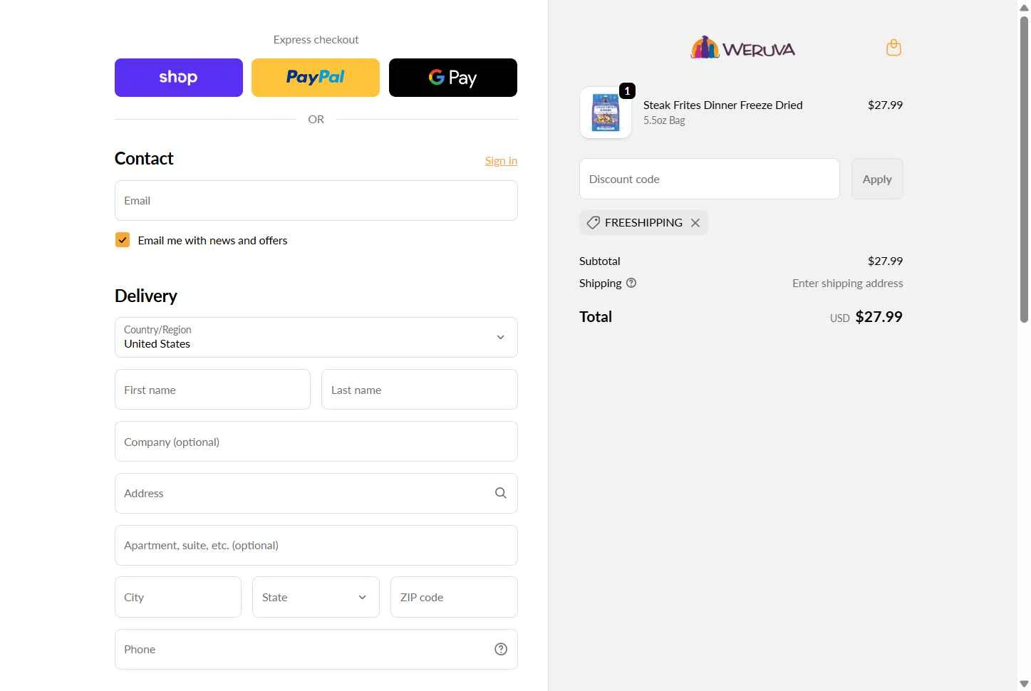Click the address search magnifier icon
This screenshot has width=1031, height=691.
[x=501, y=493]
